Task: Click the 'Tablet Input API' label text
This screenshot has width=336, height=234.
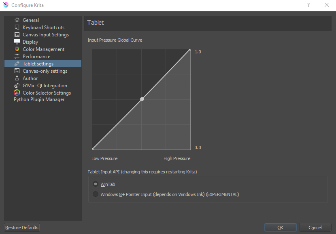Action: click(x=142, y=172)
